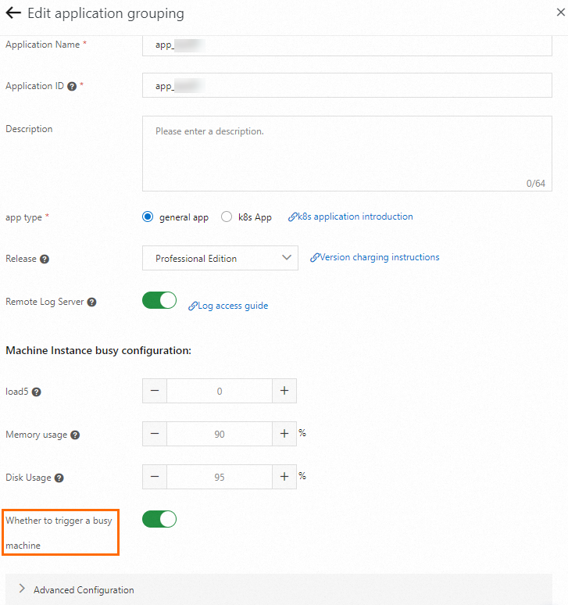Click the Remote Log Server label
This screenshot has height=605, width=568.
[45, 302]
